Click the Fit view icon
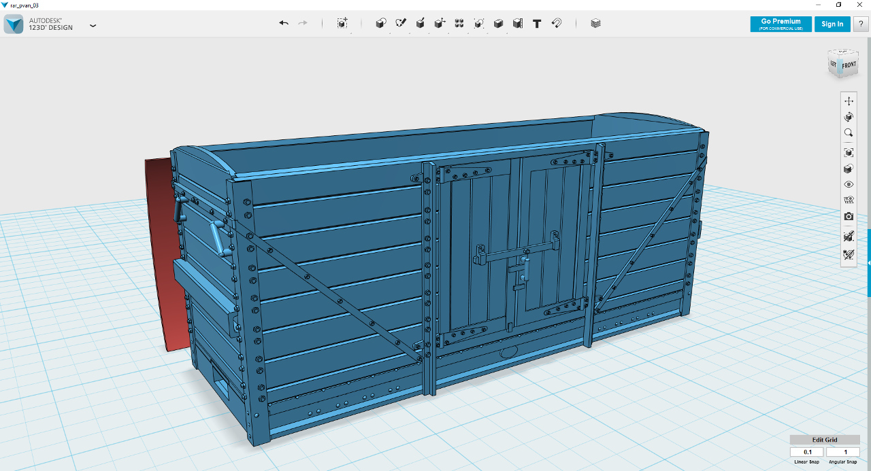 click(x=849, y=152)
